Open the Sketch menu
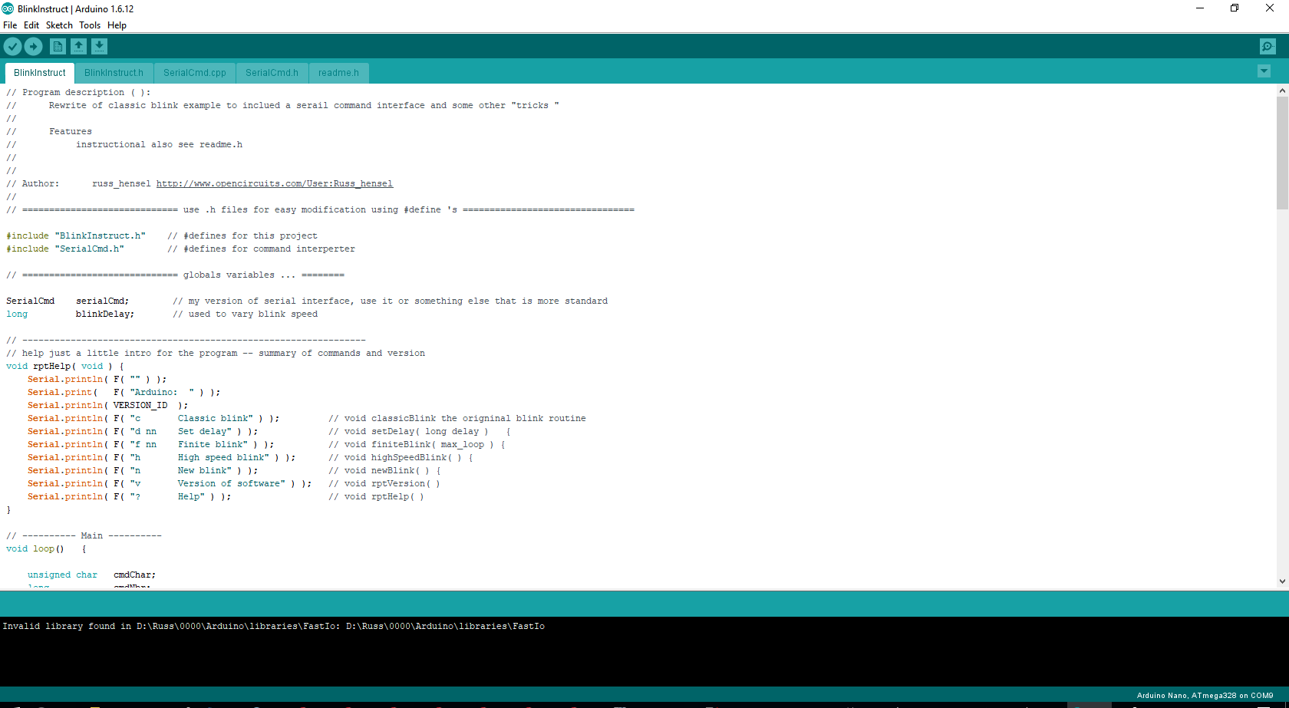The image size is (1289, 708). tap(59, 25)
